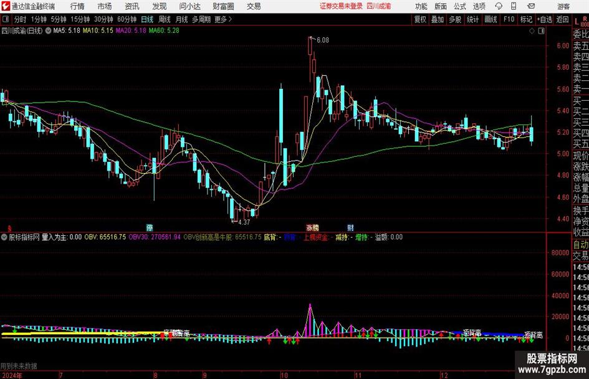Click the MA60: 5.28 label

164,30
